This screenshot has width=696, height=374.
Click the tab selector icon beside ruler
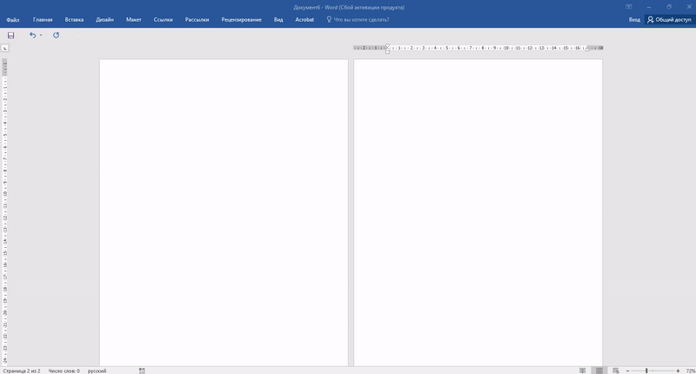pos(5,49)
